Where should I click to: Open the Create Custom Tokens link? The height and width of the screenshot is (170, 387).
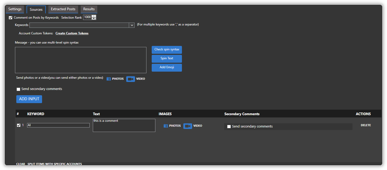pyautogui.click(x=72, y=33)
